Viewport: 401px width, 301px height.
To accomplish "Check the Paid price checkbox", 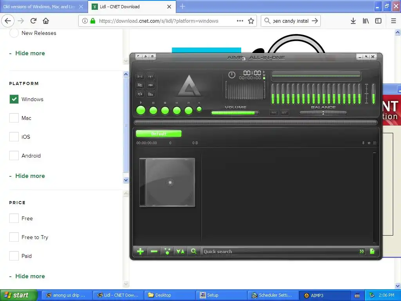I will point(14,256).
